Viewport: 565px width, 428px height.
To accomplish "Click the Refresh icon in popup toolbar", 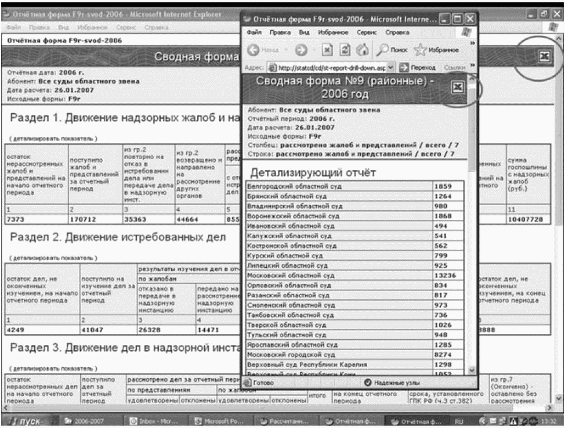I will click(x=345, y=50).
